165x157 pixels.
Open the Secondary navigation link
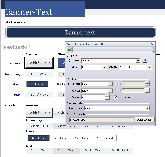[x=13, y=75]
